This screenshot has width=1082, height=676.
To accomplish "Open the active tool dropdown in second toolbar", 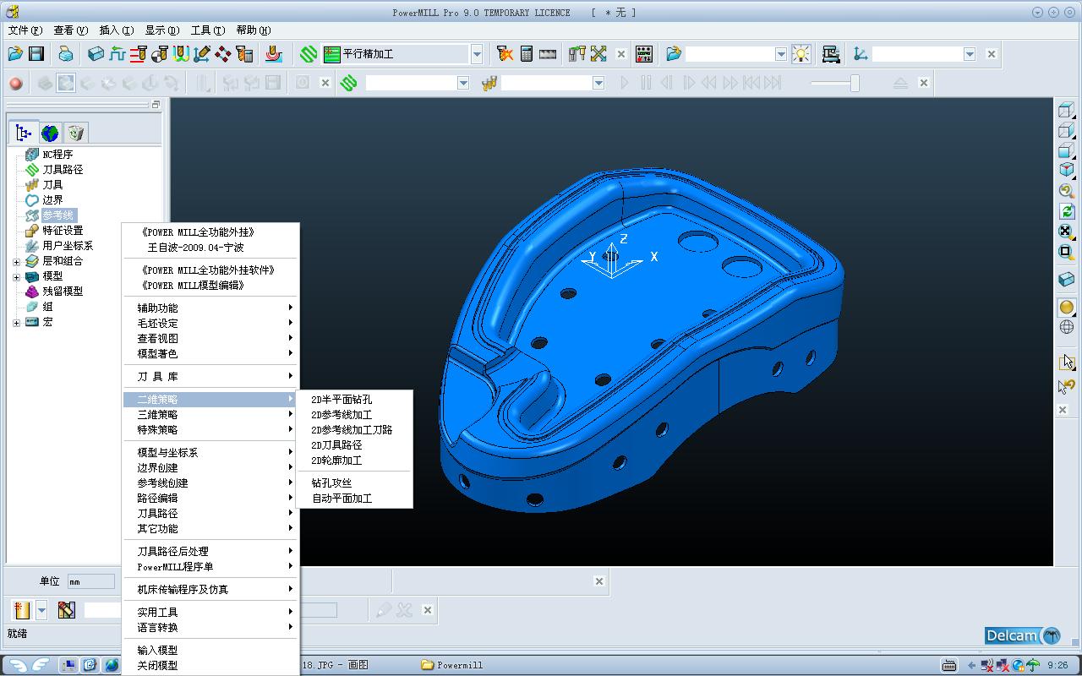I will click(x=598, y=83).
